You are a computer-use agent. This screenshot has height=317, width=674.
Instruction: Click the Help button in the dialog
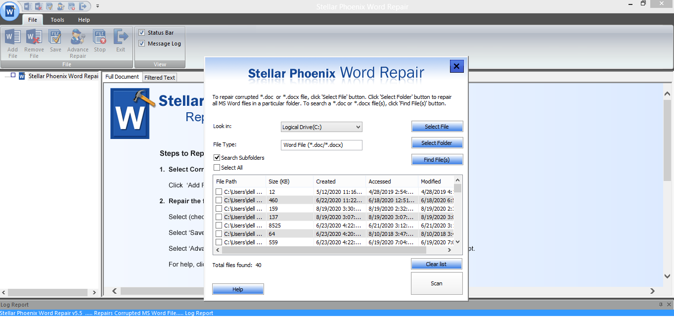238,289
